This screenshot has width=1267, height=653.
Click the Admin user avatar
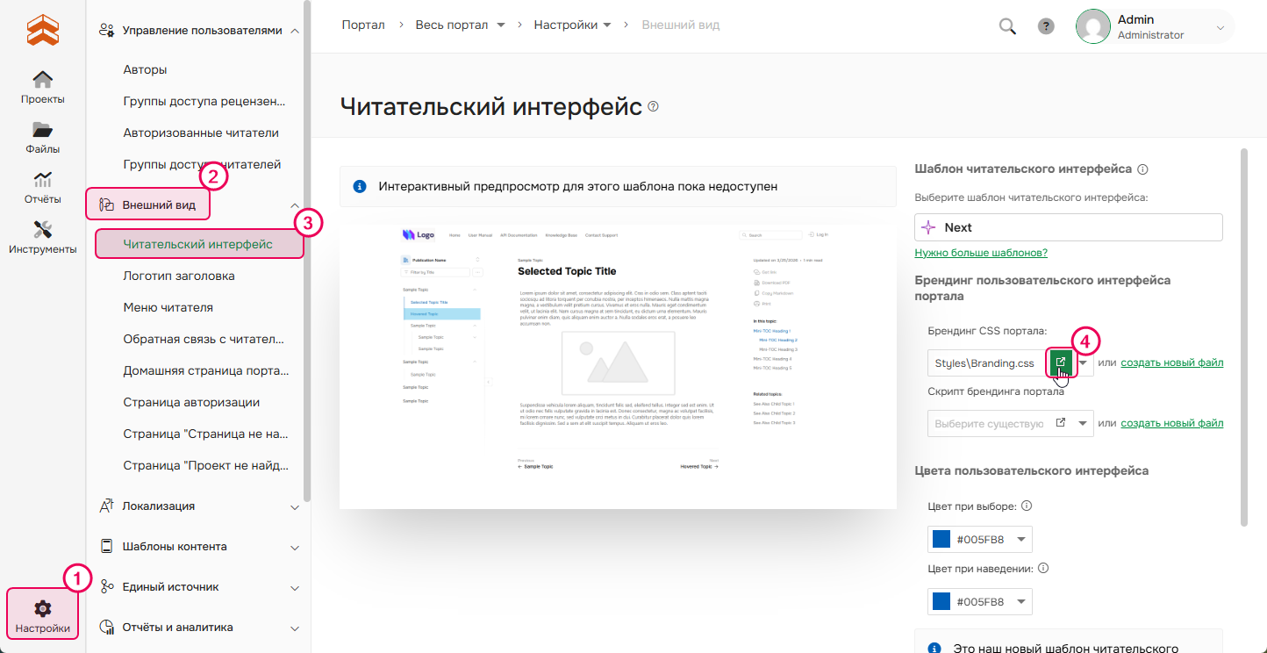click(x=1093, y=26)
